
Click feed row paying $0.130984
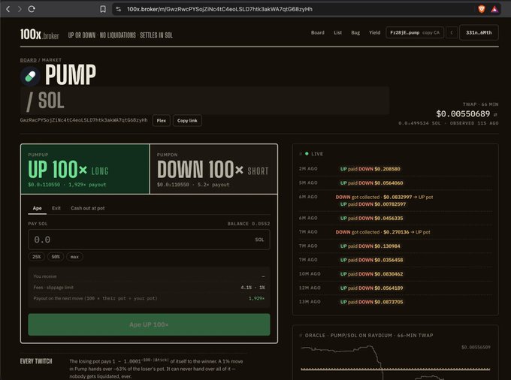coord(395,246)
